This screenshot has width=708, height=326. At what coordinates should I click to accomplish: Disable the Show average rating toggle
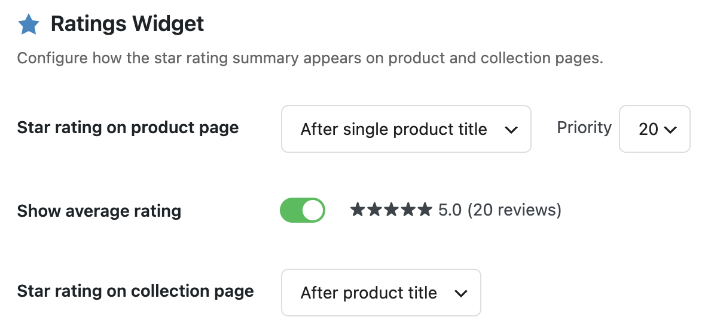pyautogui.click(x=303, y=210)
